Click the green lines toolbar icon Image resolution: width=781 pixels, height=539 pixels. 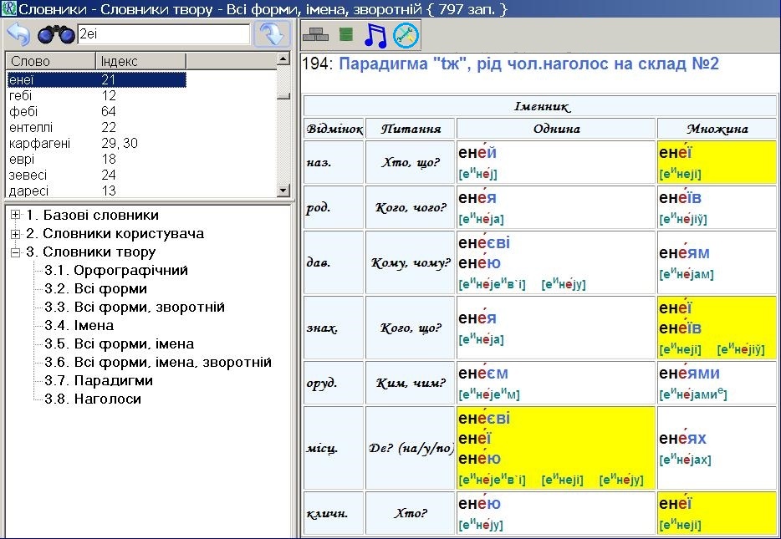click(345, 34)
